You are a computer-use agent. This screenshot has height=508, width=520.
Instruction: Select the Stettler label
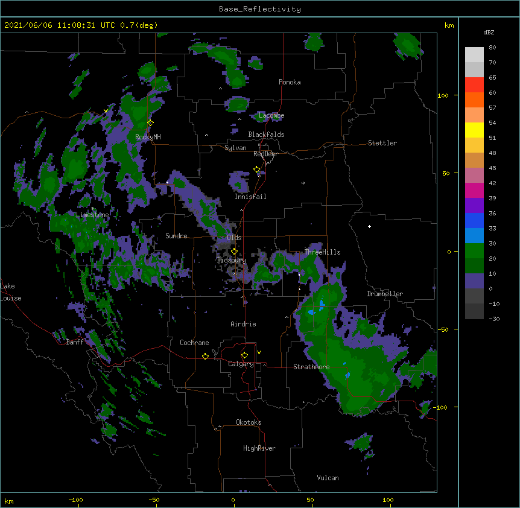[x=382, y=143]
